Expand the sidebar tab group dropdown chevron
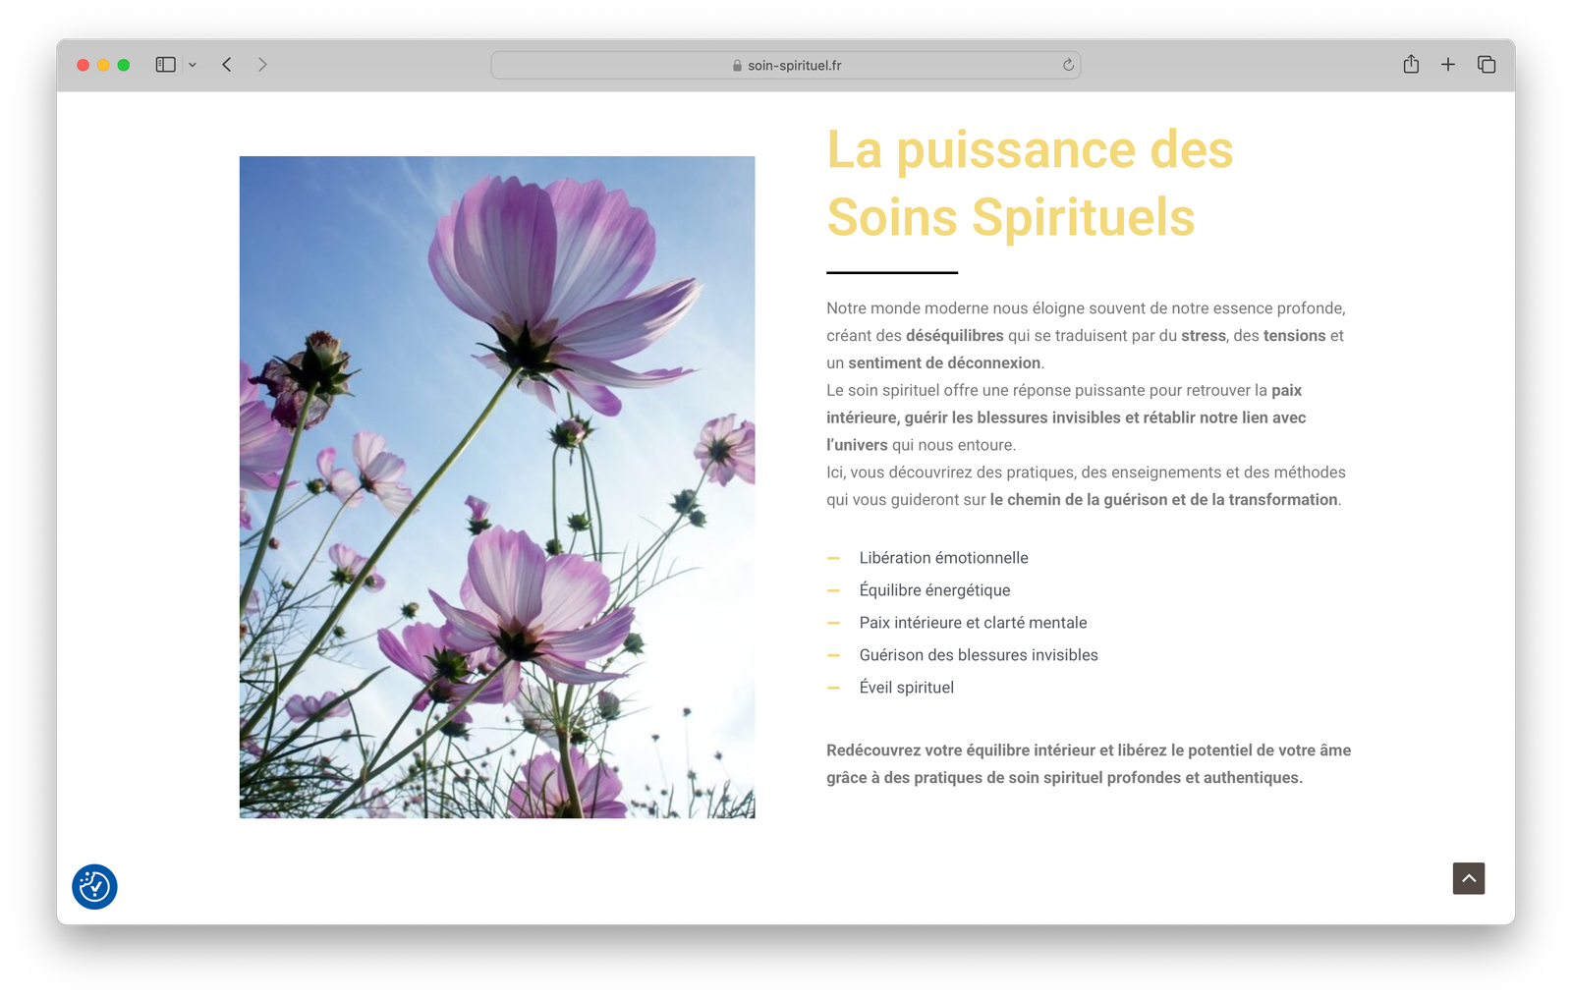1572x1000 pixels. tap(193, 65)
